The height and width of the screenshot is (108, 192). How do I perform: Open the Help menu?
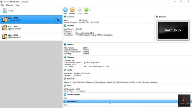tap(17, 5)
